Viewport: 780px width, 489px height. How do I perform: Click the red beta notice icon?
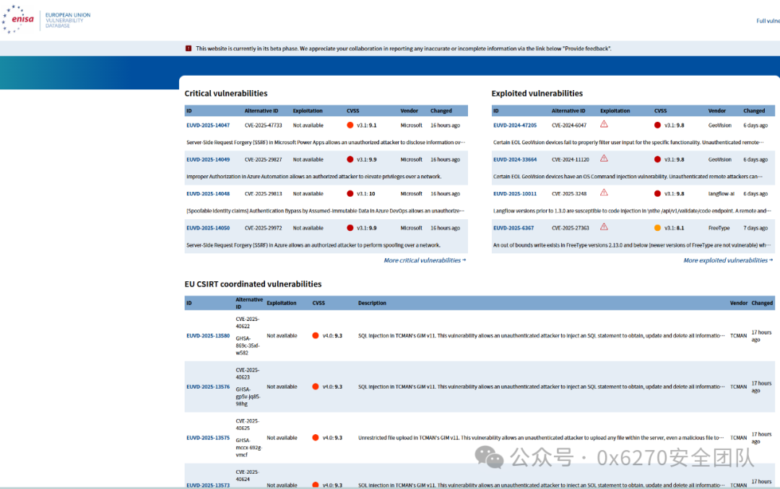[x=188, y=49]
